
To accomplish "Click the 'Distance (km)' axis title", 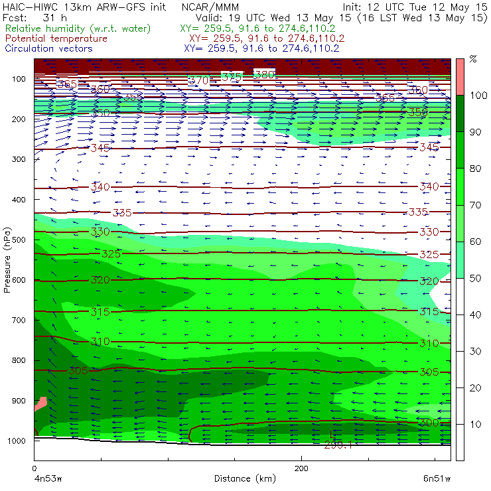I will coord(245,478).
